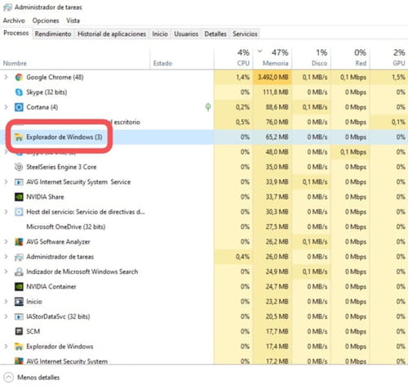Screen dimensions: 408x390
Task: Click the AVG Internet Security System icon at bottom
Action: [19, 361]
